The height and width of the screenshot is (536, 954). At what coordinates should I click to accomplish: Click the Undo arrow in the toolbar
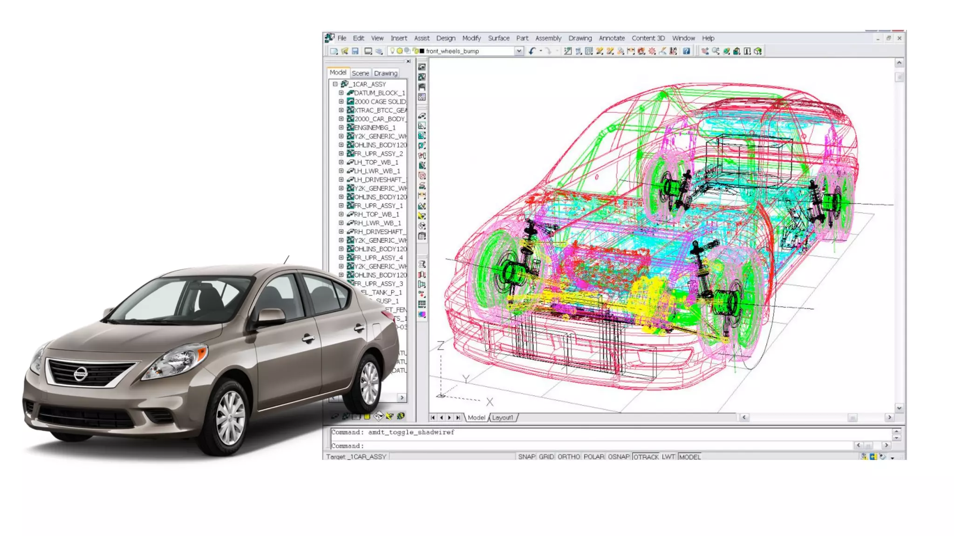(x=532, y=51)
